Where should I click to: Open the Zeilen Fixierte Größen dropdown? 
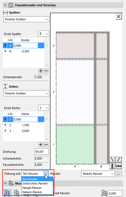[x=26, y=93]
